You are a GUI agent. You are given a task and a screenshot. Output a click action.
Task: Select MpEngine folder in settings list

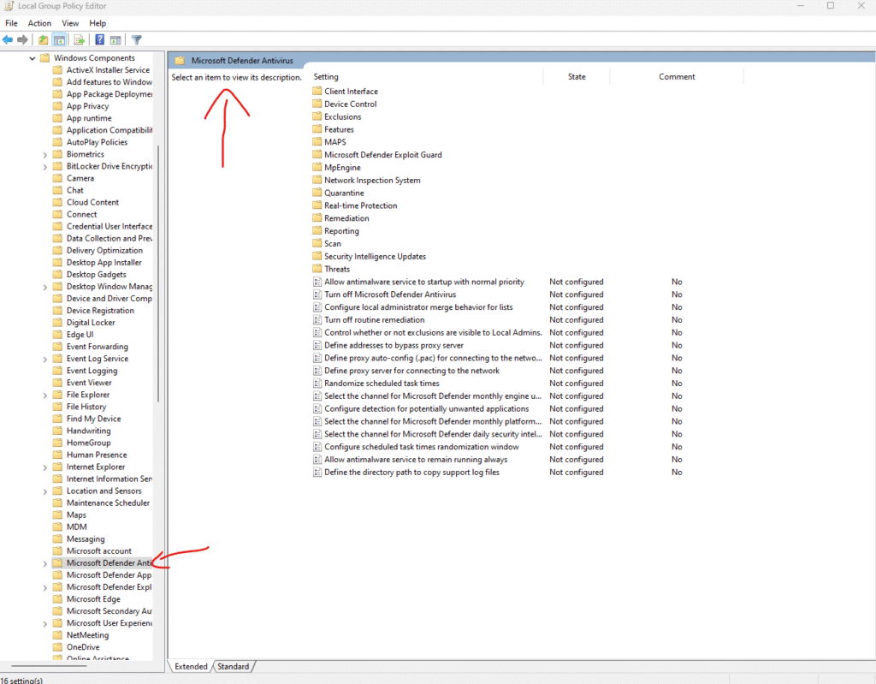tap(342, 168)
